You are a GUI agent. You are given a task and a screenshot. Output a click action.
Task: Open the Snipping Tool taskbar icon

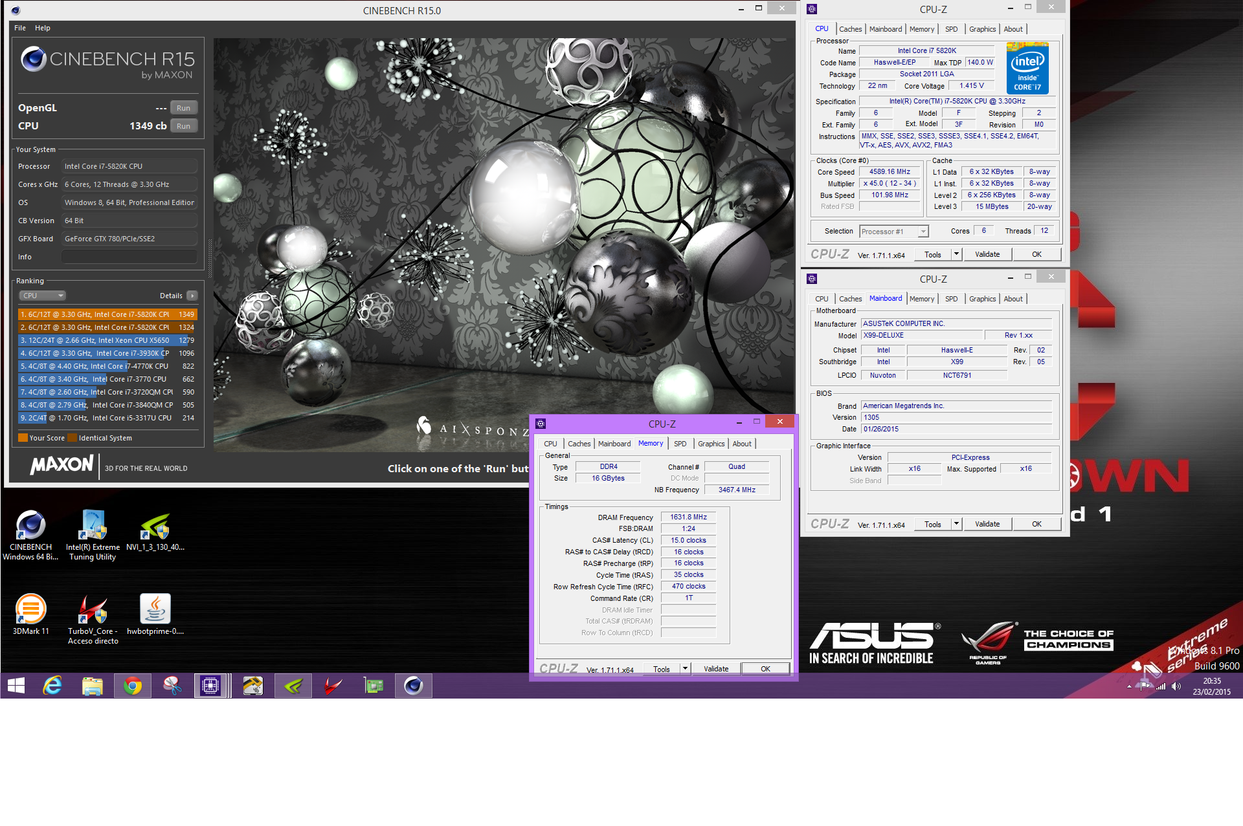pos(172,686)
